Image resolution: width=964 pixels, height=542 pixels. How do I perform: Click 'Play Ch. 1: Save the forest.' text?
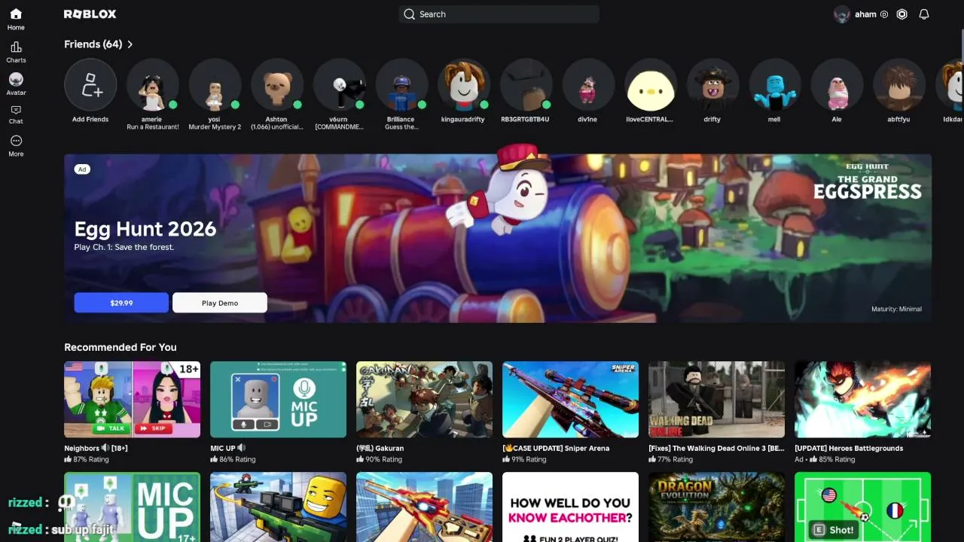(124, 247)
